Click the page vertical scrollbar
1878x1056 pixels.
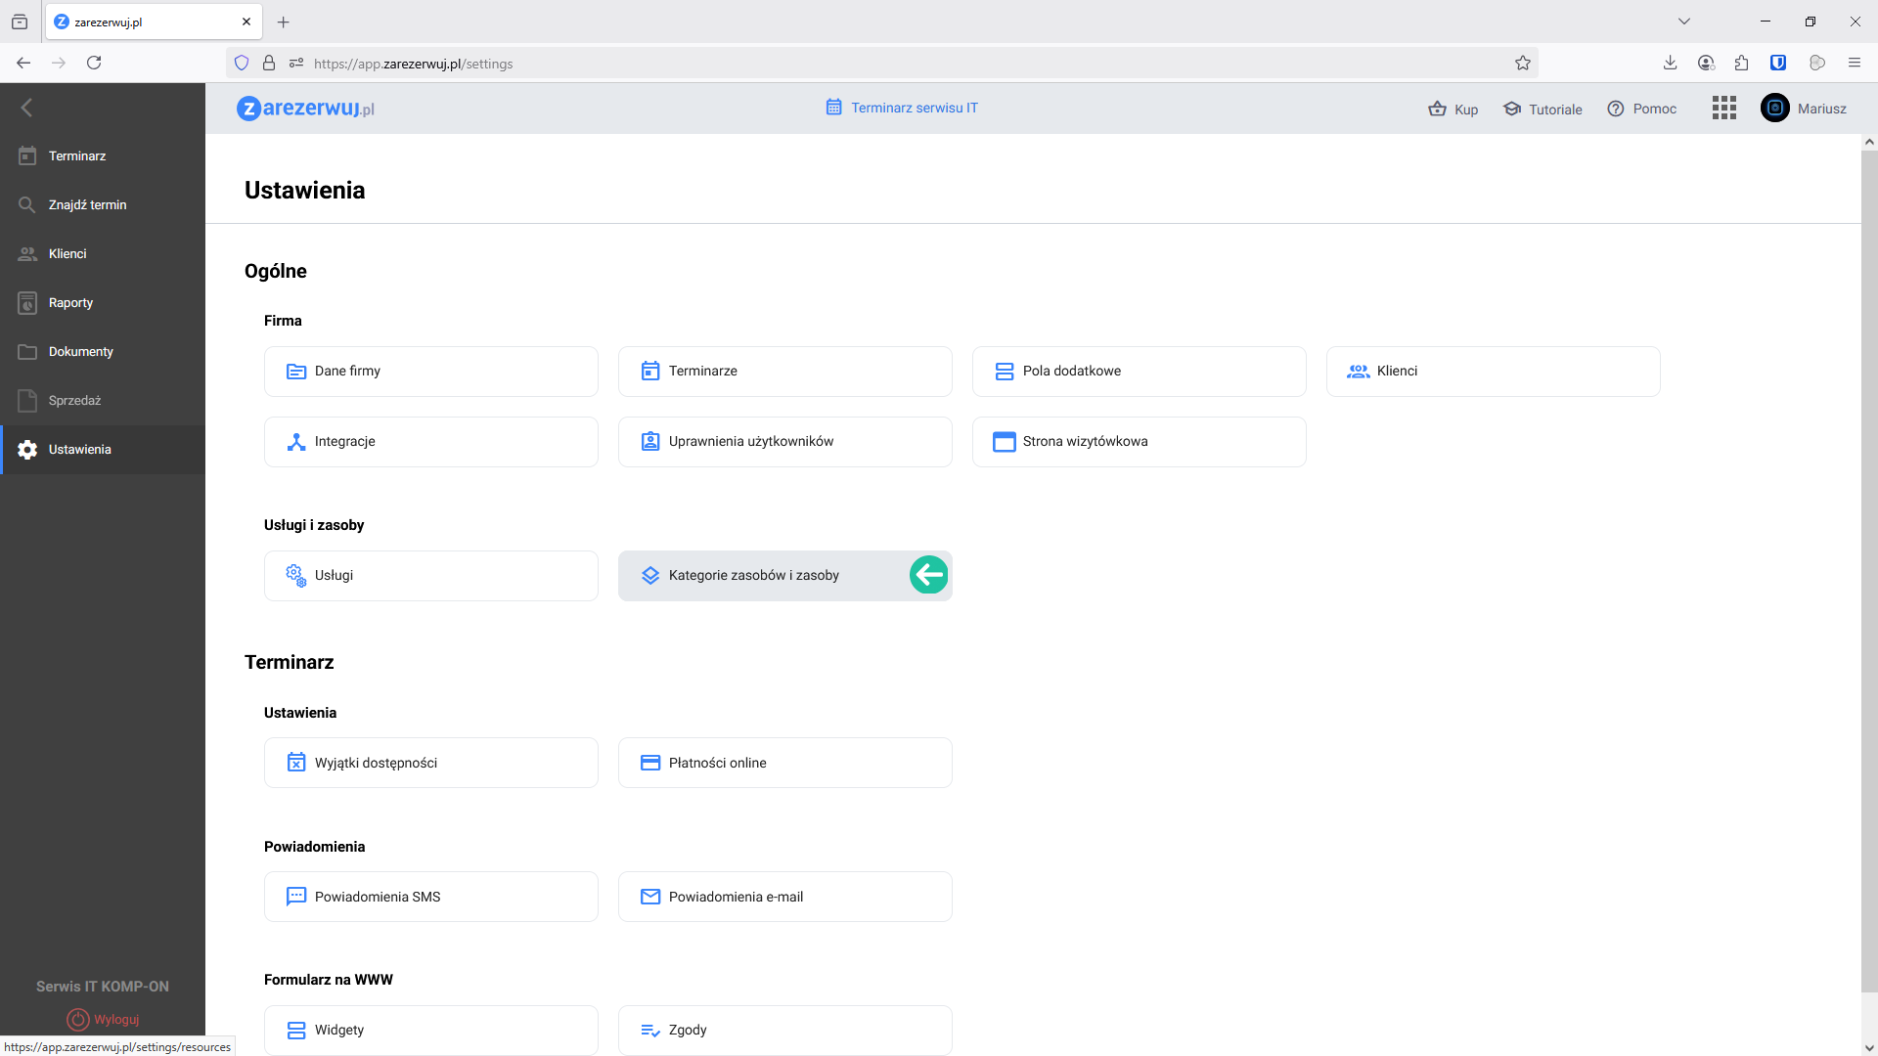tap(1869, 572)
